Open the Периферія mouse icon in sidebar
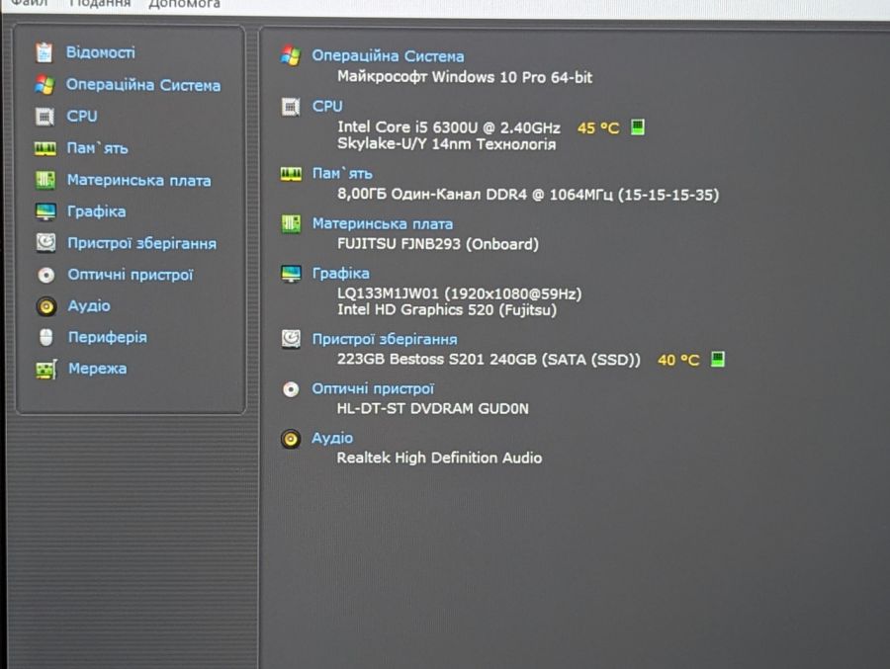Image resolution: width=890 pixels, height=669 pixels. click(x=45, y=337)
